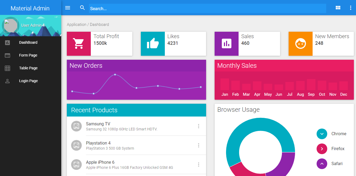Open the Samsung TV row options menu
The height and width of the screenshot is (176, 356).
[x=199, y=126]
